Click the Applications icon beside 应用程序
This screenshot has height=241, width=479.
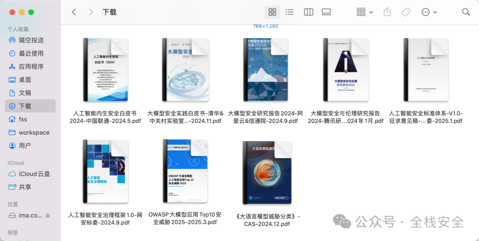tap(12, 66)
